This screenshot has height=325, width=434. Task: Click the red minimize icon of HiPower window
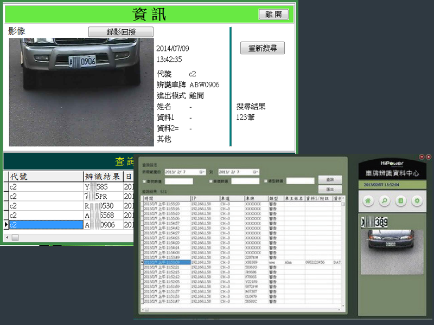pyautogui.click(x=421, y=157)
